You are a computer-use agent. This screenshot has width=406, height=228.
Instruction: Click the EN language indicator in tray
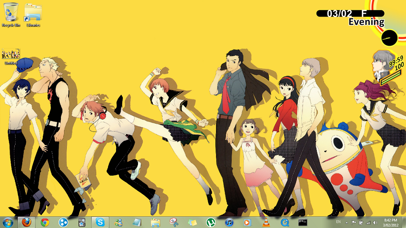(x=338, y=222)
